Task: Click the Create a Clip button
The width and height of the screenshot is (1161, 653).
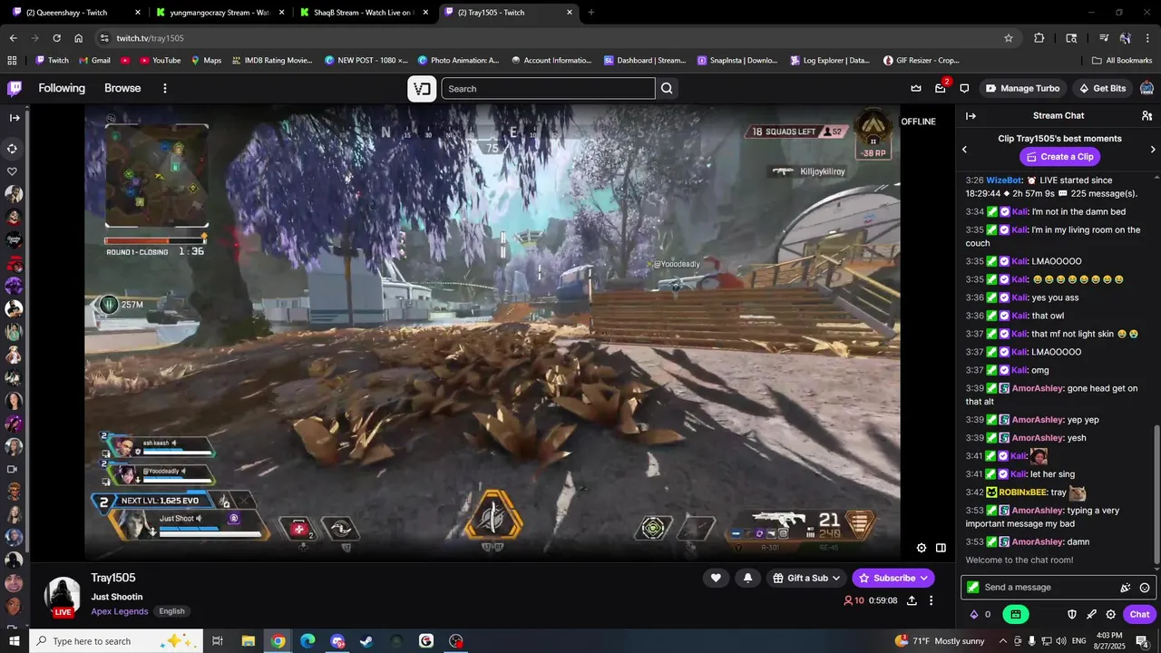Action: pos(1059,157)
